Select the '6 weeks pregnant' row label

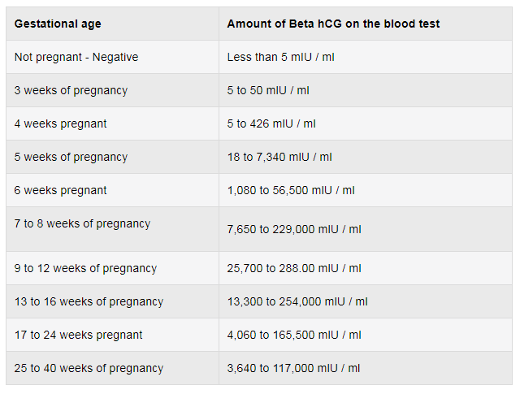[x=60, y=190]
